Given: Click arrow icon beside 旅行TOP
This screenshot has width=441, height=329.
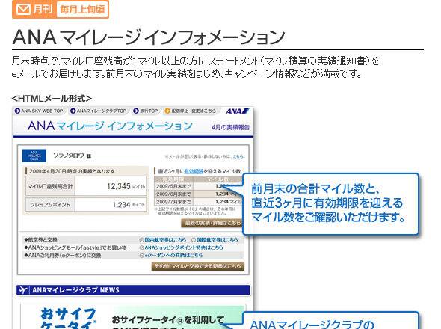Looking at the screenshot, I should [x=136, y=111].
